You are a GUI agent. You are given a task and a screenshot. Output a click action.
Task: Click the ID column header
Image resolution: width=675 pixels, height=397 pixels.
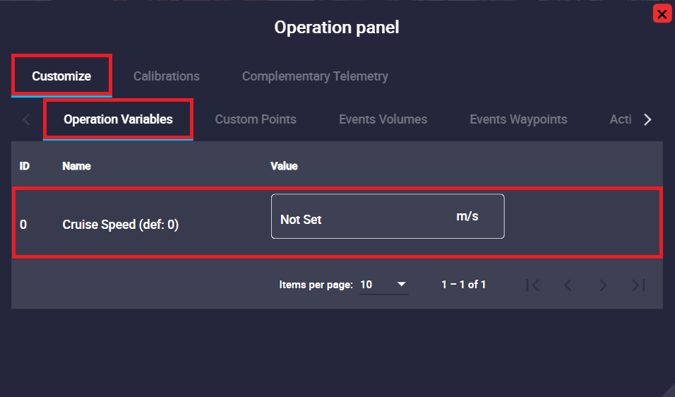(24, 166)
